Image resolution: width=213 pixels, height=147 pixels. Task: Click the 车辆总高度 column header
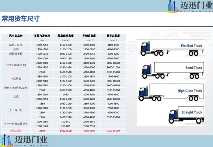(x=89, y=36)
